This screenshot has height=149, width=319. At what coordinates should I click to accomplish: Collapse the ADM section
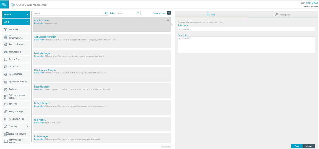click(16, 22)
